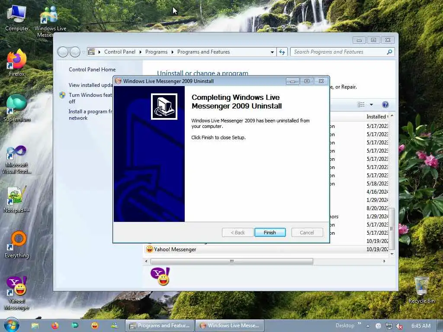Screen dimensions: 443x332
Task: Click Windows Live Messenger taskbar icon
Action: coord(114,326)
